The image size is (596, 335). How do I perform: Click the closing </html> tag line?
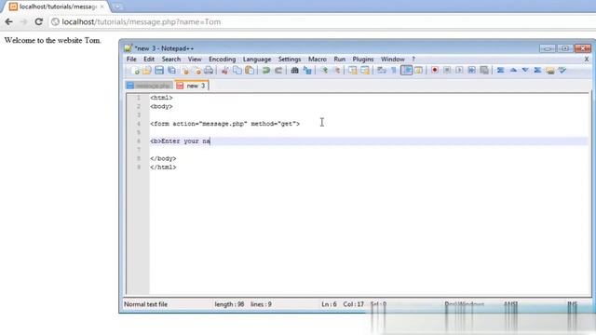(163, 167)
